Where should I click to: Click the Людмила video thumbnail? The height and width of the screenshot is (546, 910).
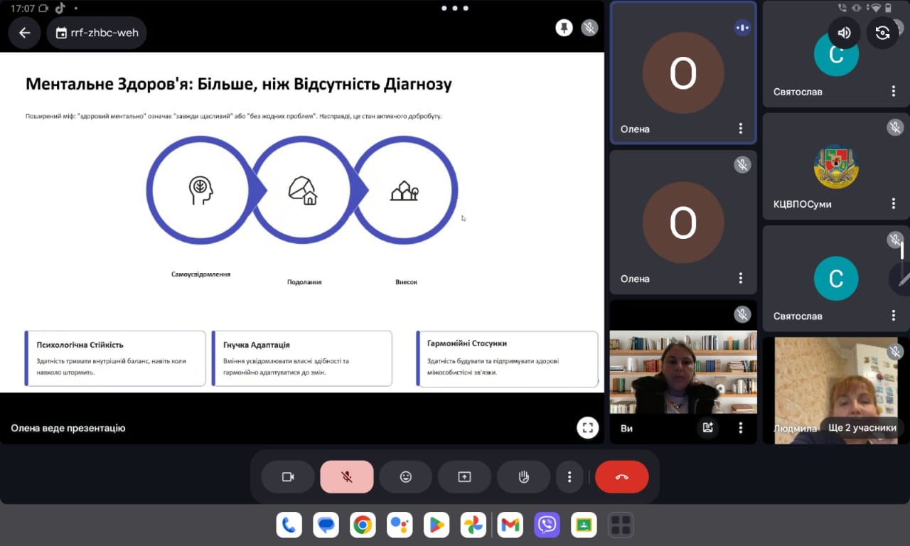tap(836, 390)
